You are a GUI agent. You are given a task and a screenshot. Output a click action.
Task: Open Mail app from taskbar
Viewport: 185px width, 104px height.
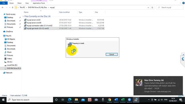coord(83,100)
